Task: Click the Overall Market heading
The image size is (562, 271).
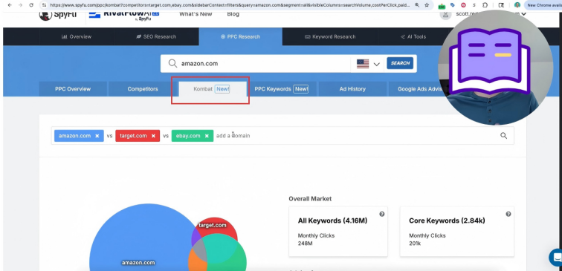Action: point(310,199)
